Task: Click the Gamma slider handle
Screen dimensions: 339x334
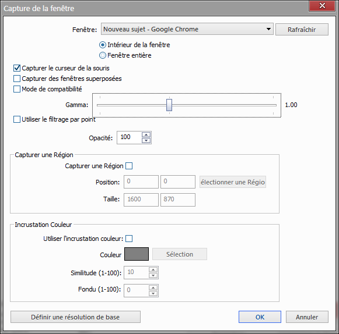Action: [x=169, y=105]
